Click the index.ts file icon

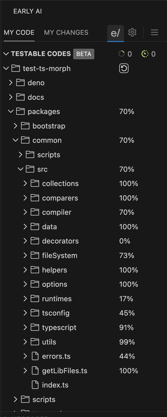click(35, 385)
